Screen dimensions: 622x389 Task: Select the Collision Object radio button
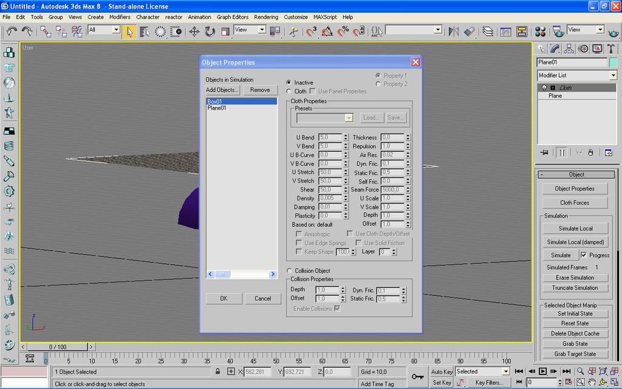coord(289,270)
